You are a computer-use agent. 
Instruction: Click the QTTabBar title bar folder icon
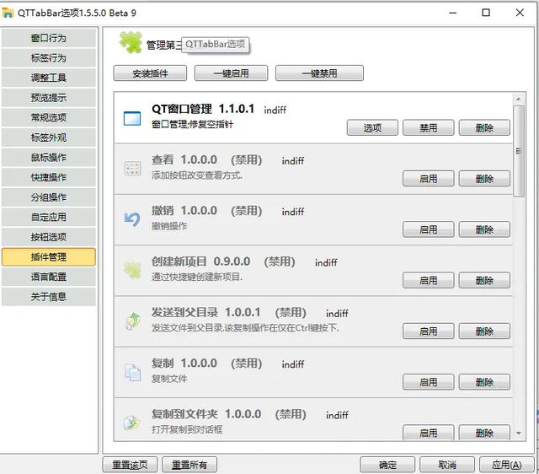[x=8, y=13]
